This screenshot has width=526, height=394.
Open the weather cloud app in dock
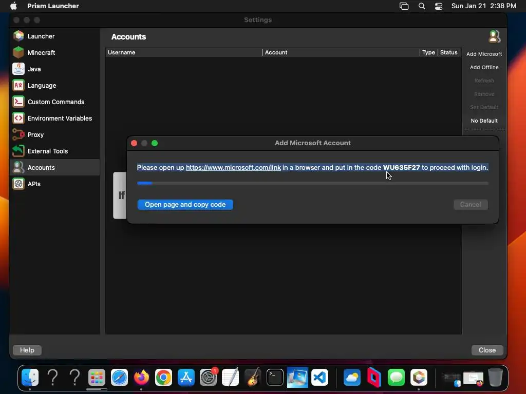pos(352,378)
